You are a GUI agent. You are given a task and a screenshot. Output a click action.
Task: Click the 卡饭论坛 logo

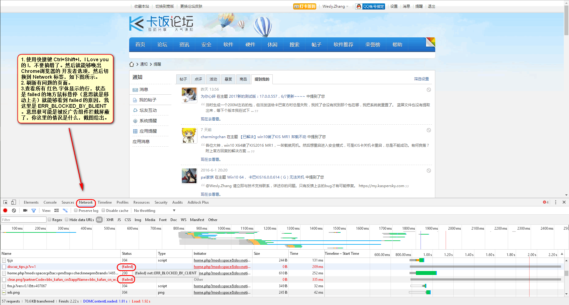tap(161, 24)
